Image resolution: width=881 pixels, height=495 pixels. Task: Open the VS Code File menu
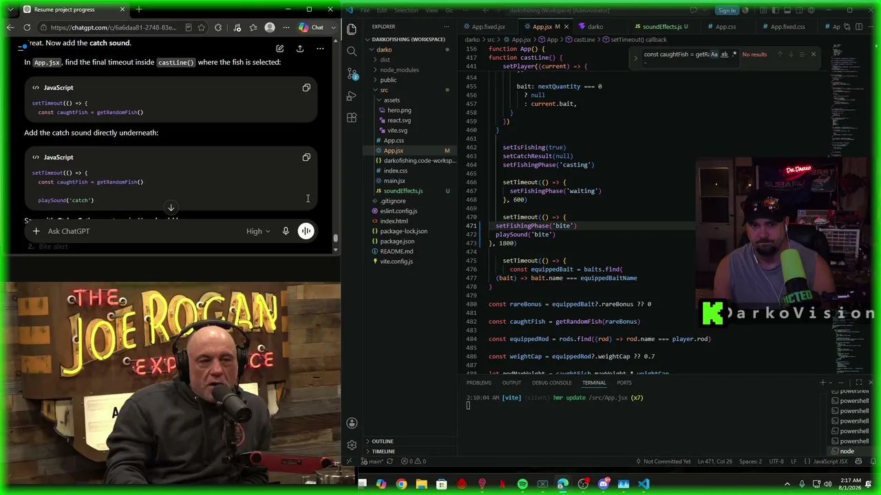[365, 10]
